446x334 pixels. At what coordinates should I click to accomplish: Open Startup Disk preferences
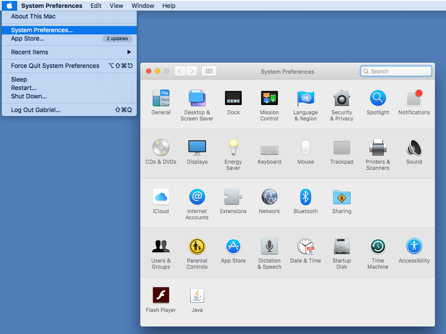pyautogui.click(x=341, y=254)
